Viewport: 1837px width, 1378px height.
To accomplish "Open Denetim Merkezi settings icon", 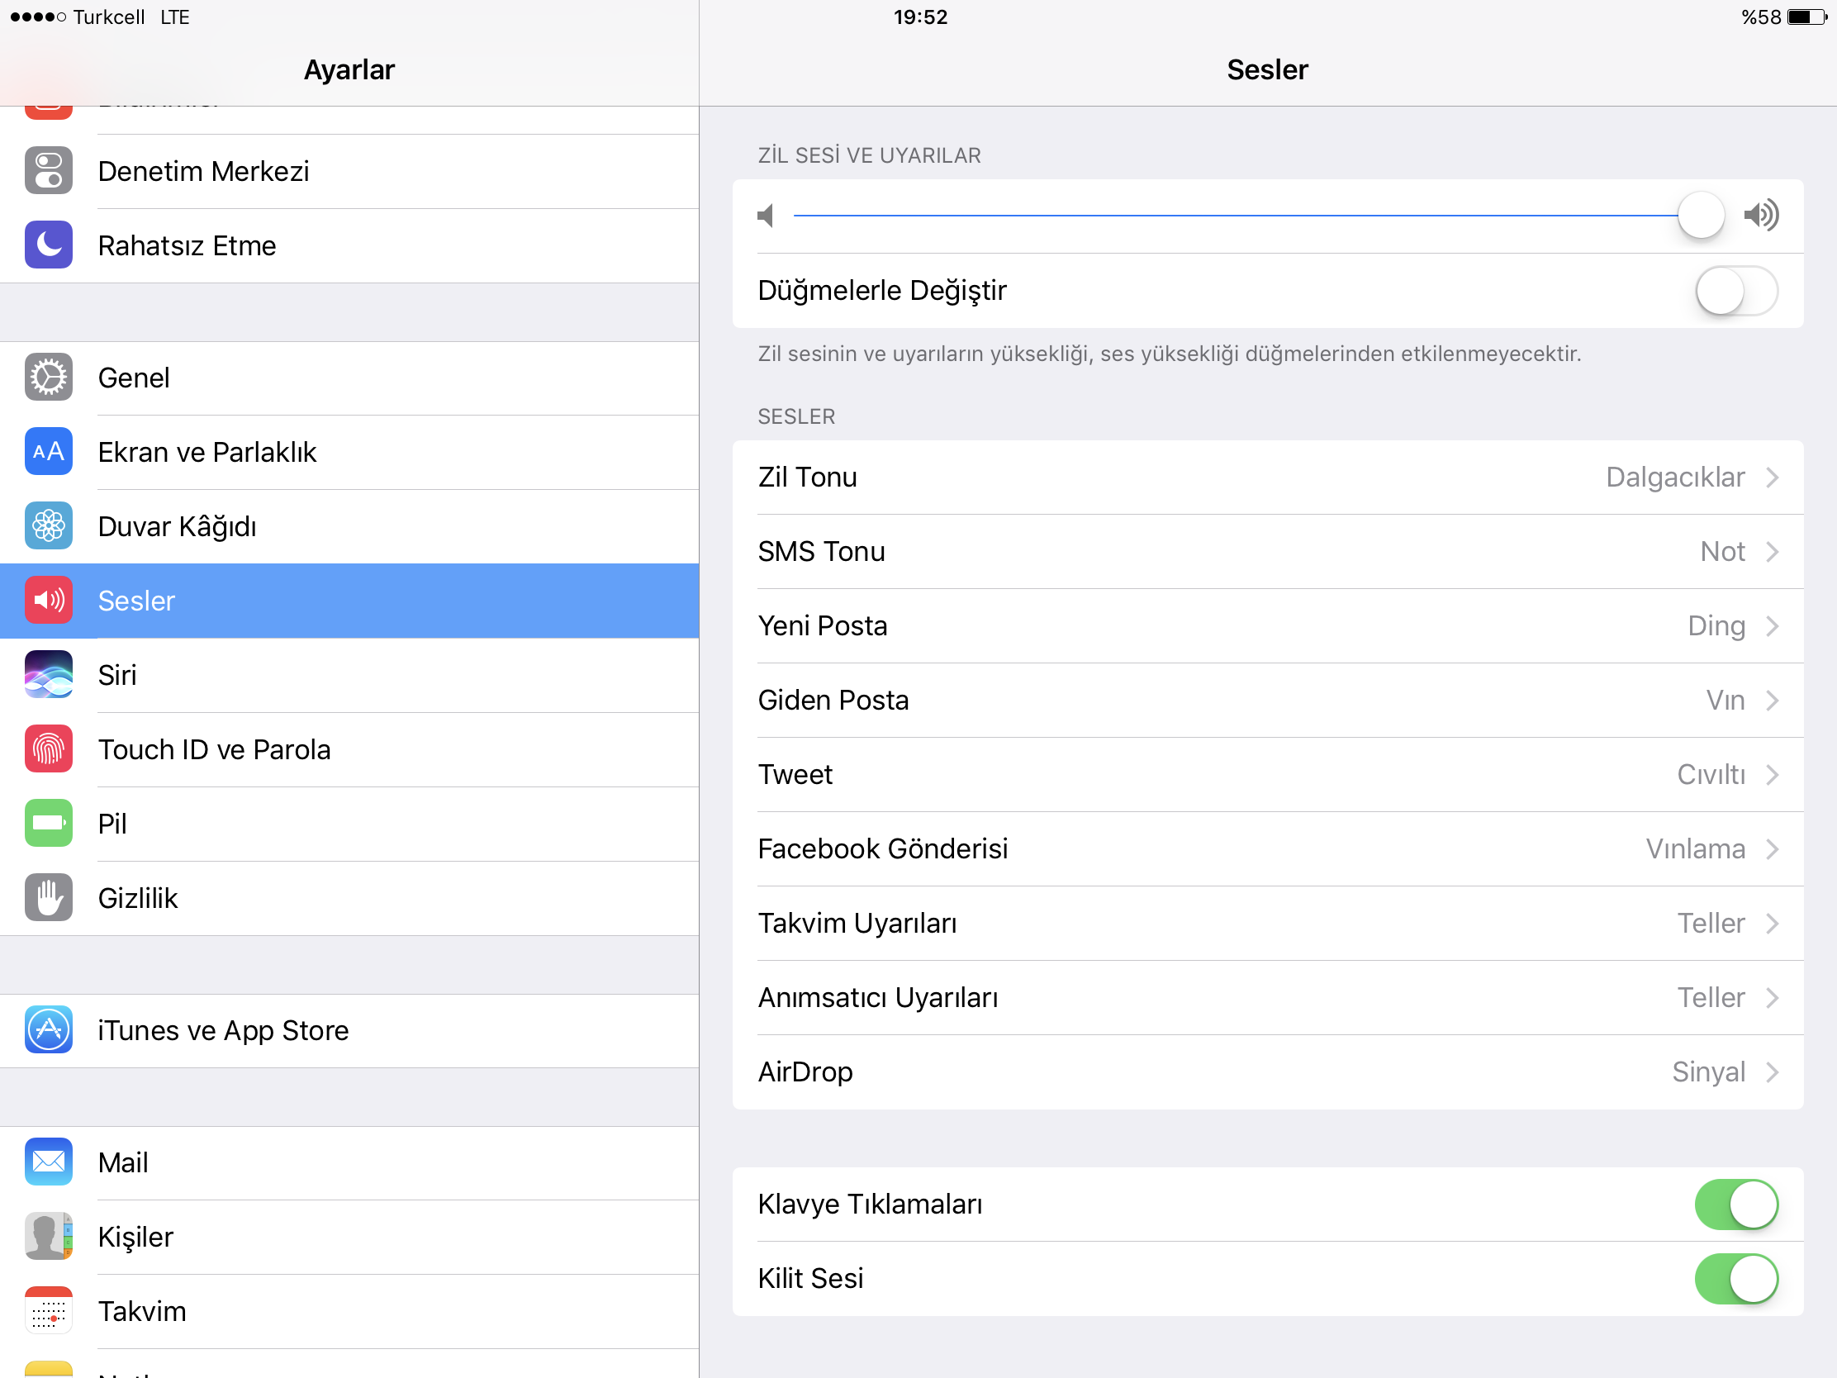I will point(48,171).
